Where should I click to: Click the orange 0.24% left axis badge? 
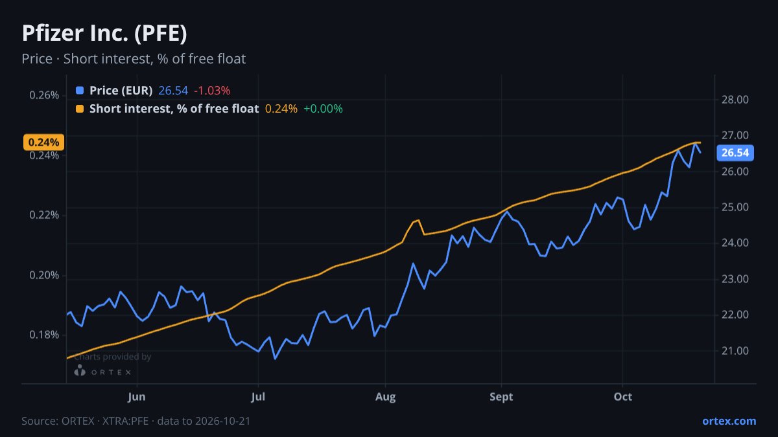[x=43, y=142]
